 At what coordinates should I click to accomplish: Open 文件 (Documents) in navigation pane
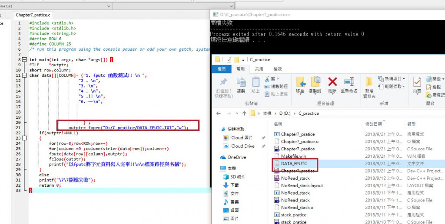point(231,193)
